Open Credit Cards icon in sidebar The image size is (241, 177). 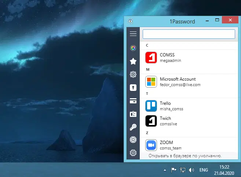(x=133, y=101)
